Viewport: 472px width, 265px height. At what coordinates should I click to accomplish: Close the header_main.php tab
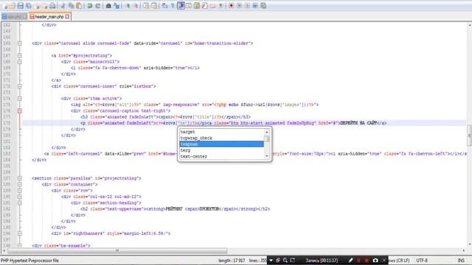click(x=67, y=16)
